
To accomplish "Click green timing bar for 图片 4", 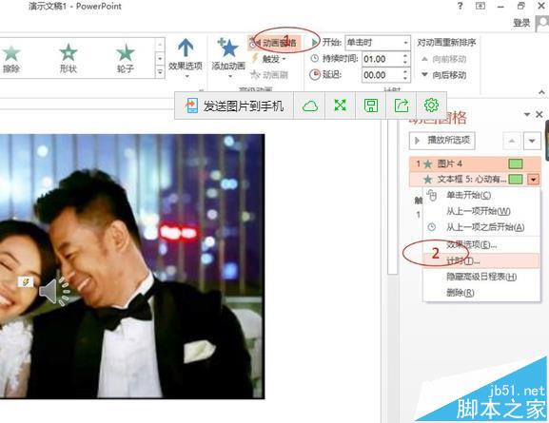I will (x=516, y=163).
